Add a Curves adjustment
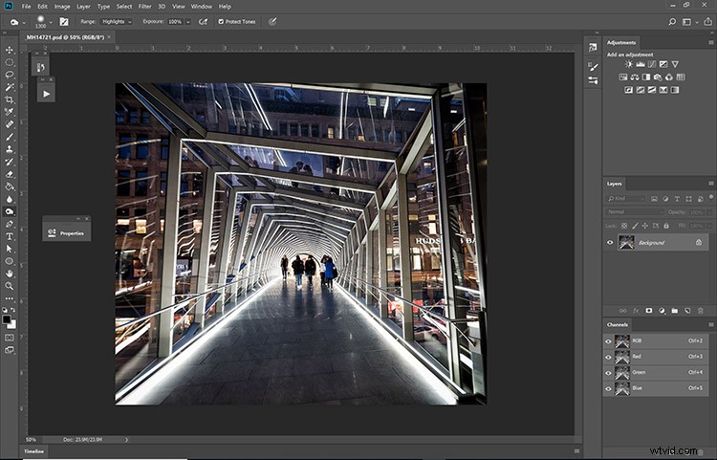Image resolution: width=717 pixels, height=460 pixels. point(652,64)
